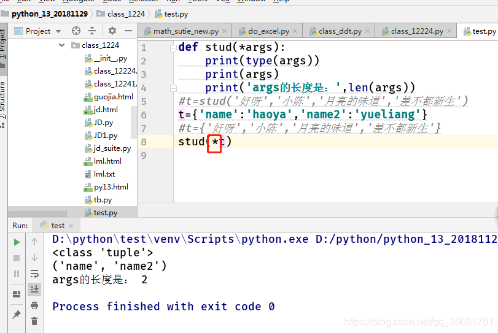Collapse the def stud fold marker
The image size is (498, 333).
(173, 48)
